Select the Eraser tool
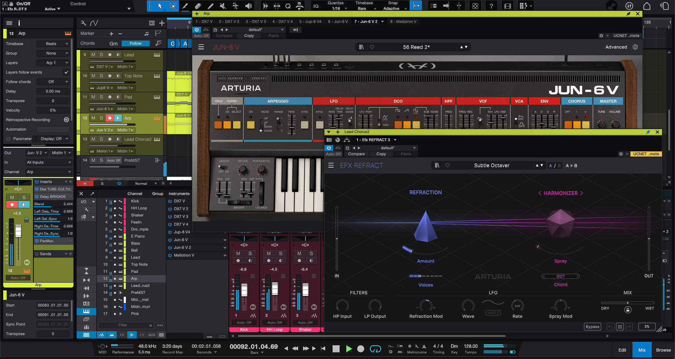675x359 pixels. [x=198, y=6]
